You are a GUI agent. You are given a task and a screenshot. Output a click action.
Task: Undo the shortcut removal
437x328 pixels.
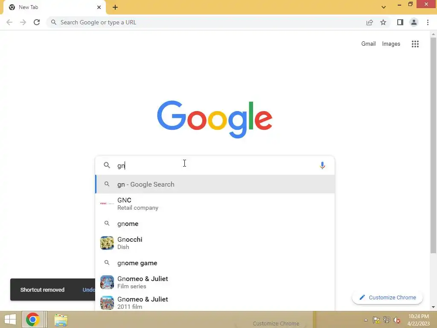(89, 290)
